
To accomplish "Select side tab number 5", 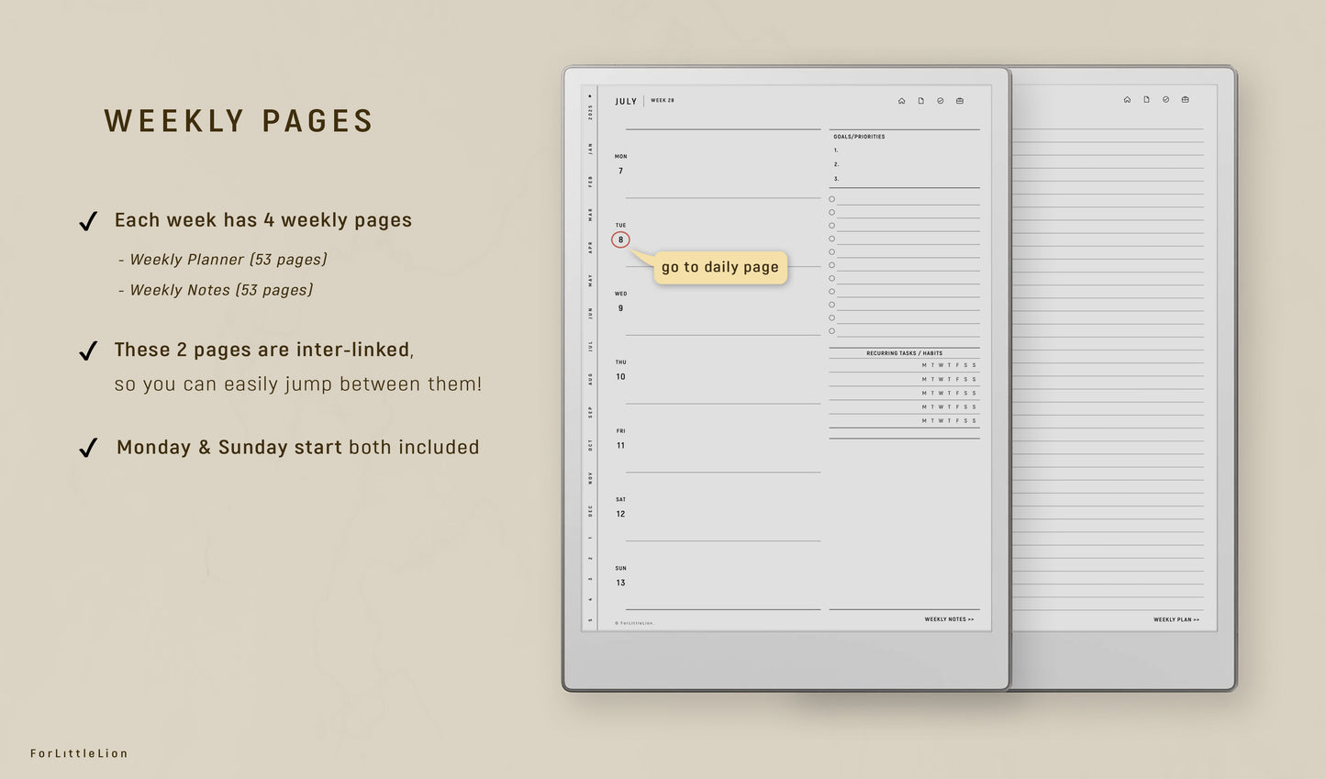I will [590, 619].
